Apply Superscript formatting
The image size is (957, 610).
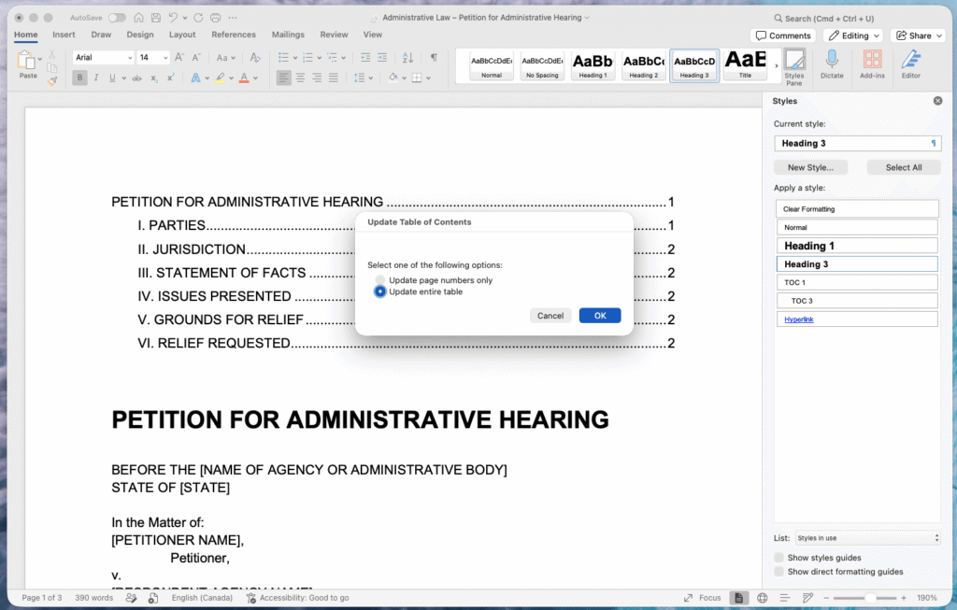[x=171, y=78]
